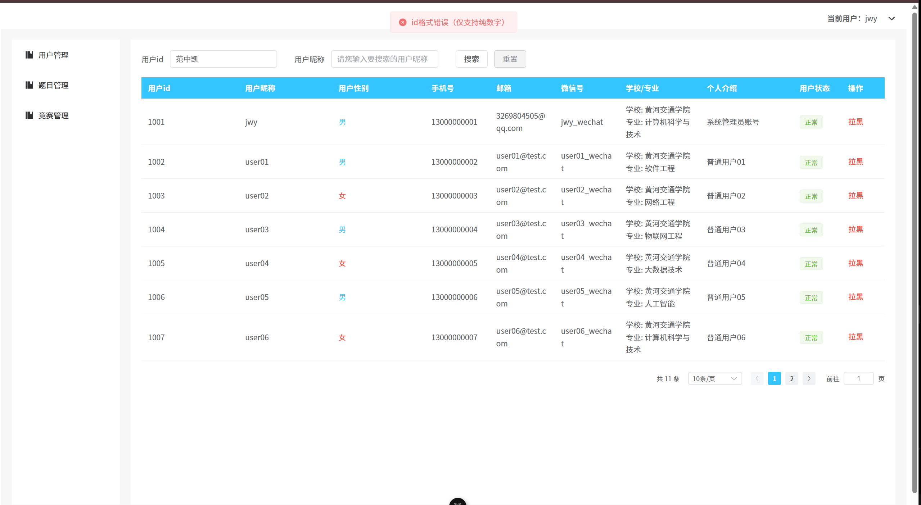Click the 前往 page number input
Screen dimensions: 921x505
coord(858,378)
